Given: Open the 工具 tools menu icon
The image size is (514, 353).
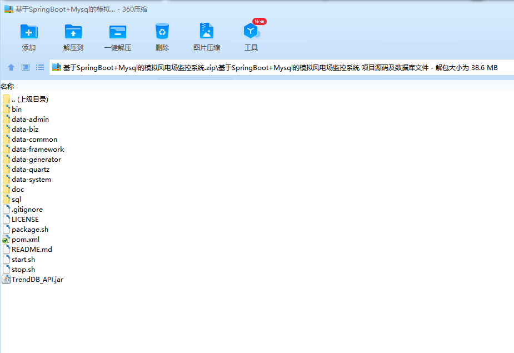Looking at the screenshot, I should point(251,31).
